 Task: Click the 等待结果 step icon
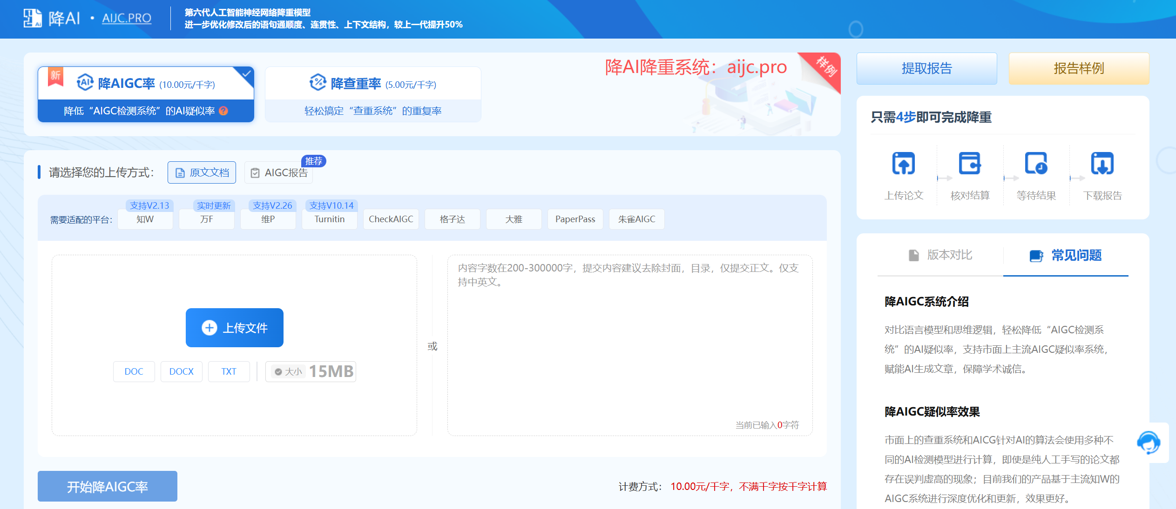click(1036, 164)
